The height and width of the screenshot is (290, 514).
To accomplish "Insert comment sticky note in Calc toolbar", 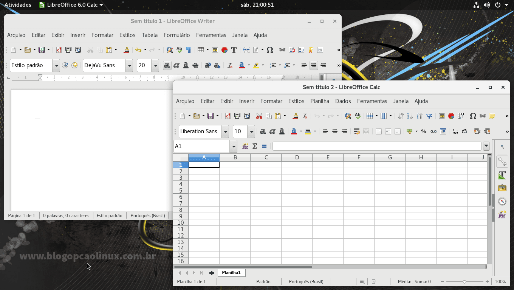I will [492, 116].
